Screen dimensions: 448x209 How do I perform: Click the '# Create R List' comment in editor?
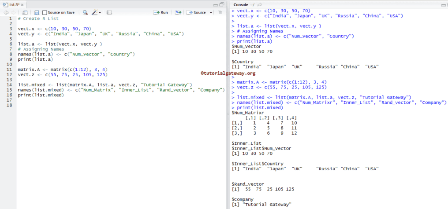38,18
